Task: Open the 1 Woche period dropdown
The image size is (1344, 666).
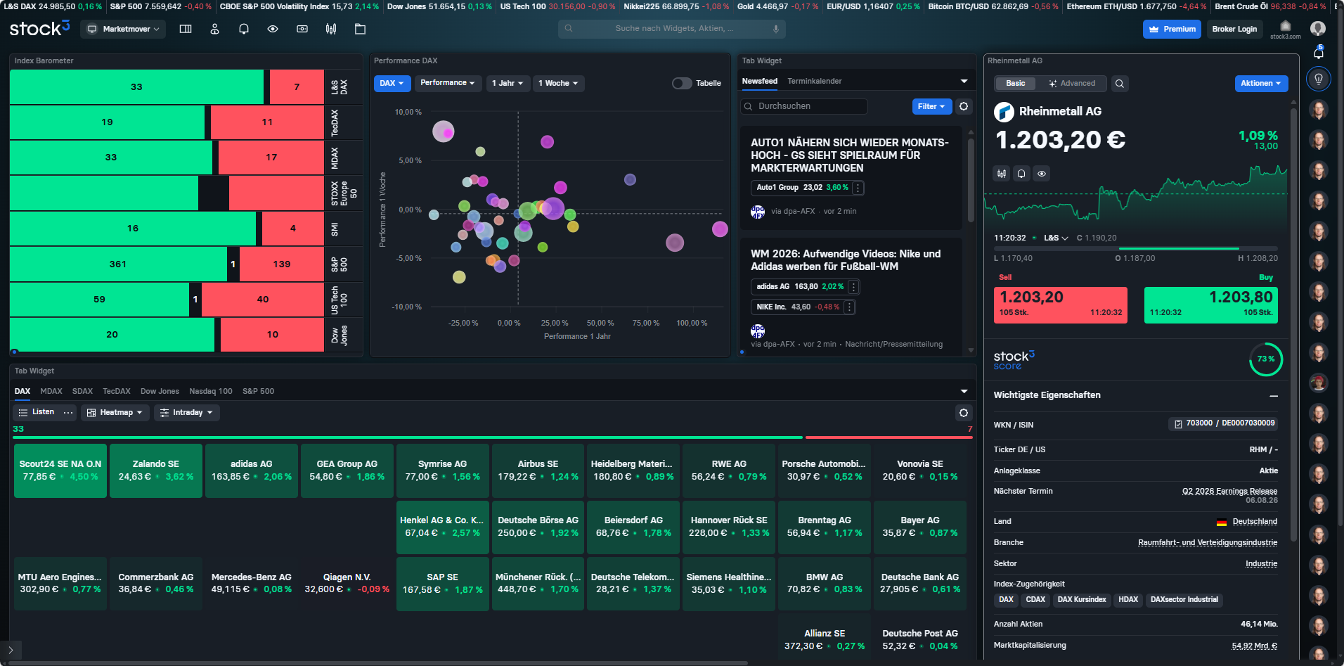Action: pos(559,83)
